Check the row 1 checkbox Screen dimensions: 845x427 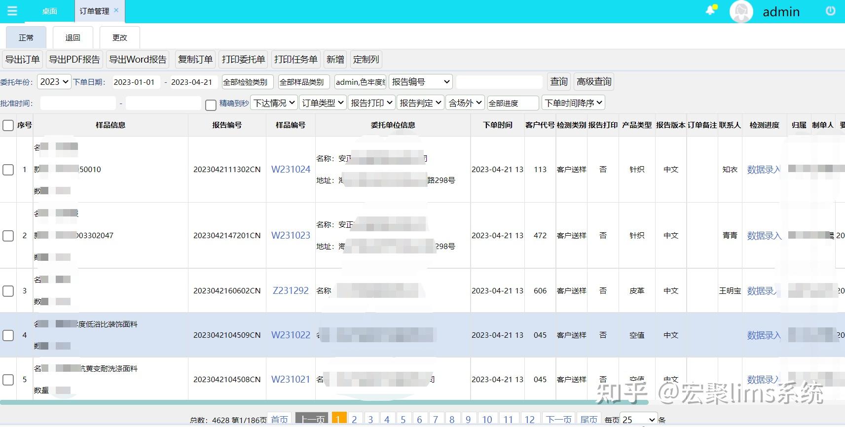pos(8,170)
